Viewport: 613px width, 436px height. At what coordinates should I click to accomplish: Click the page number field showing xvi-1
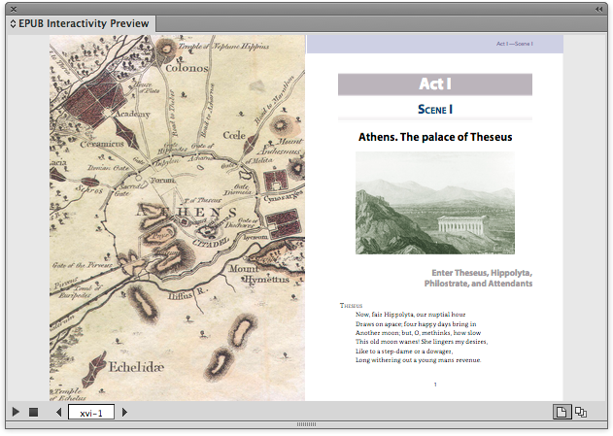tap(92, 412)
